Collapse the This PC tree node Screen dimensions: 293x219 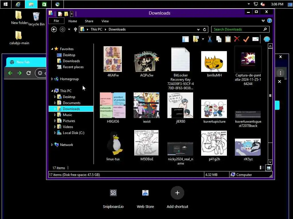pyautogui.click(x=52, y=91)
